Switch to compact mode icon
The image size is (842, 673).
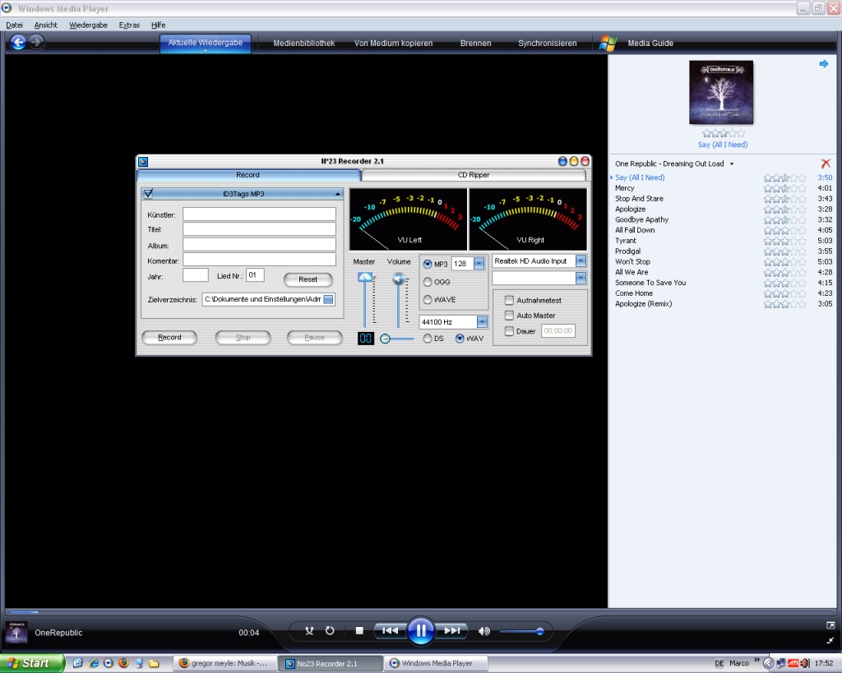coord(830,640)
